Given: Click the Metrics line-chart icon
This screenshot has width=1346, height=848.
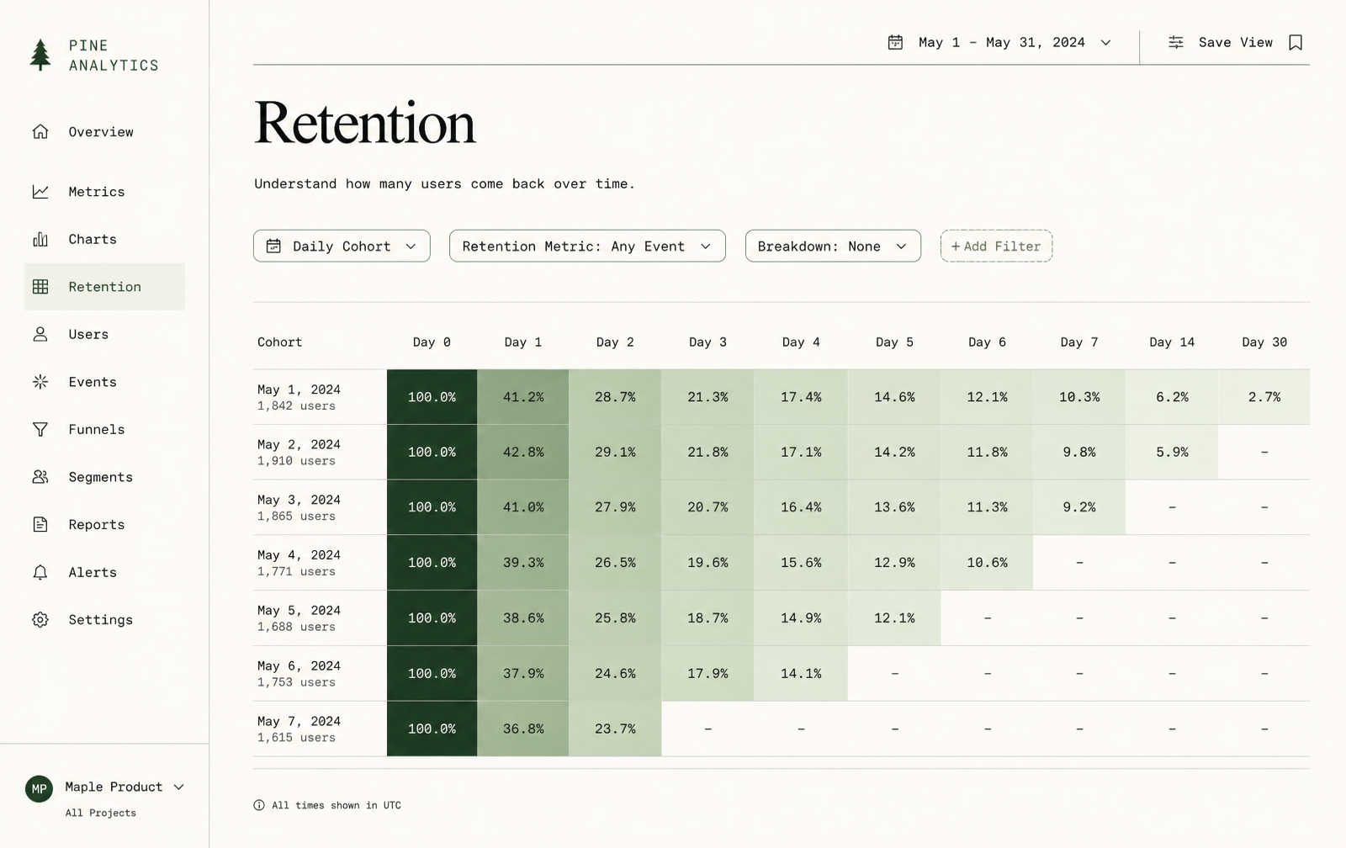Looking at the screenshot, I should click(40, 192).
